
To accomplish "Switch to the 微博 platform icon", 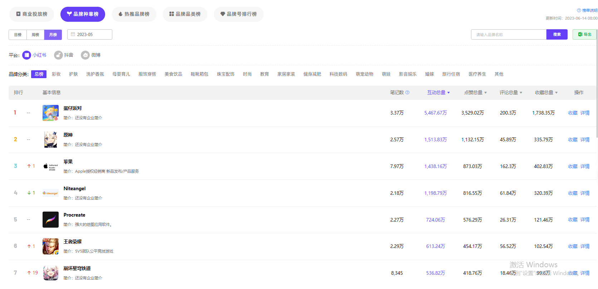I will pos(85,55).
